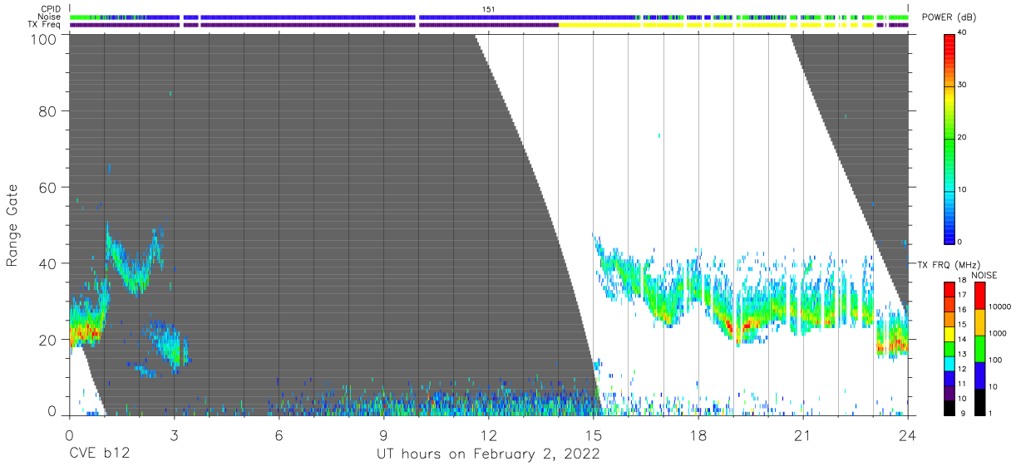1021x471 pixels.
Task: Click the CPID value '151'
Action: (x=488, y=8)
